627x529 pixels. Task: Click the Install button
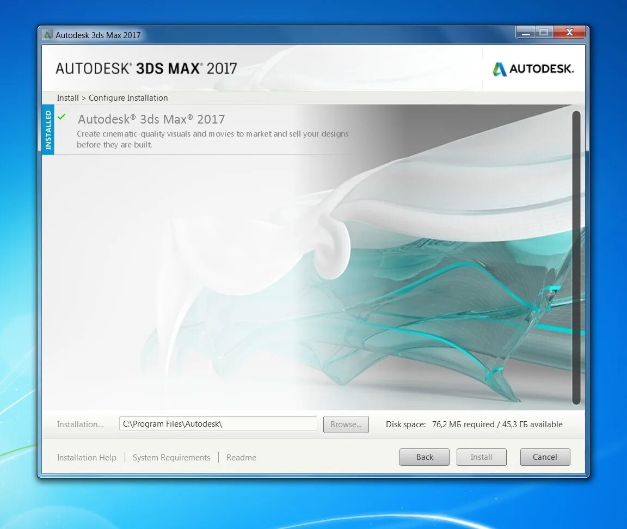tap(482, 457)
